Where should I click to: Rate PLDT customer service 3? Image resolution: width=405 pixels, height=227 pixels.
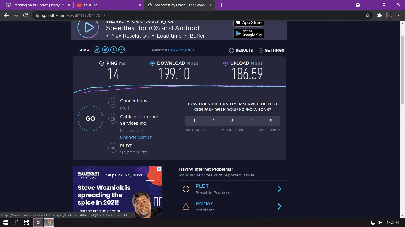coord(232,121)
